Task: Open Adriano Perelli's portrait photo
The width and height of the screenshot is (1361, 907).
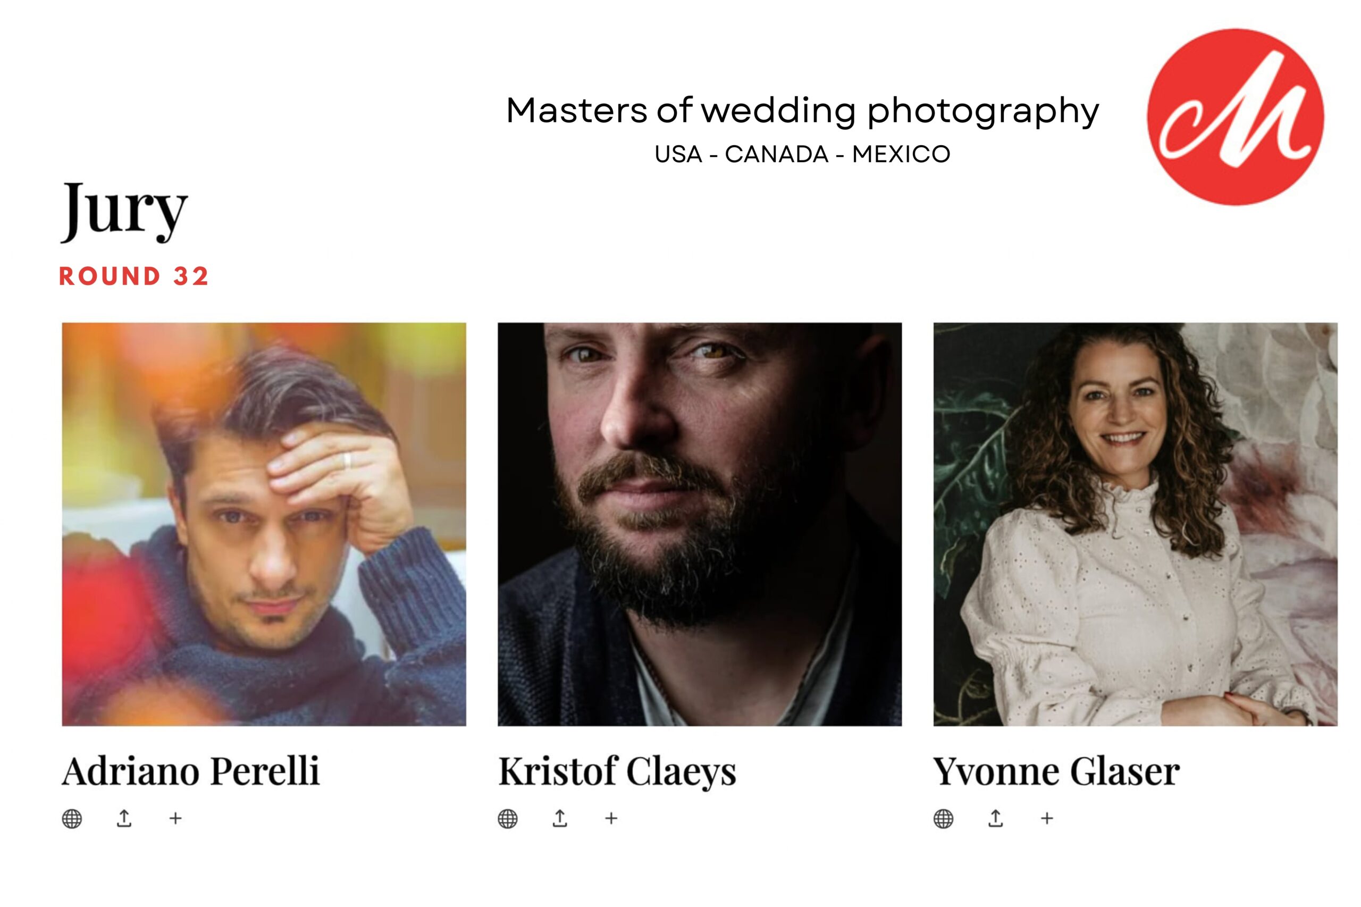Action: (x=264, y=524)
